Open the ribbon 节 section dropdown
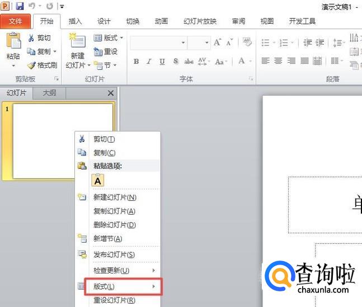Screen dimensions: 362x307 (x=105, y=65)
